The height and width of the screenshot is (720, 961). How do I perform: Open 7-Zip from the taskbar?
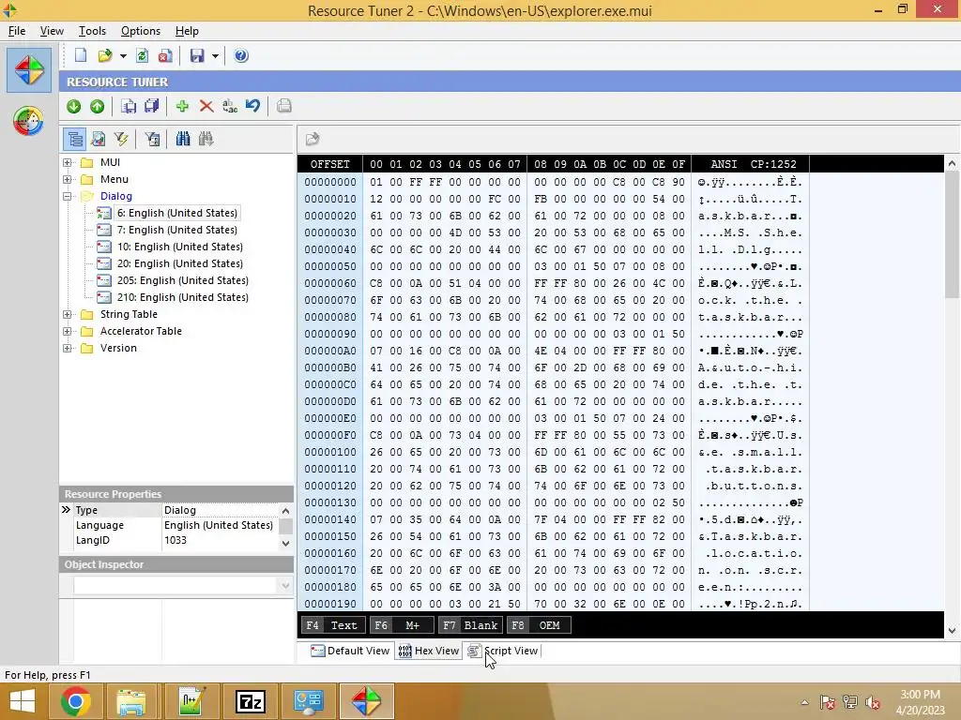[250, 701]
